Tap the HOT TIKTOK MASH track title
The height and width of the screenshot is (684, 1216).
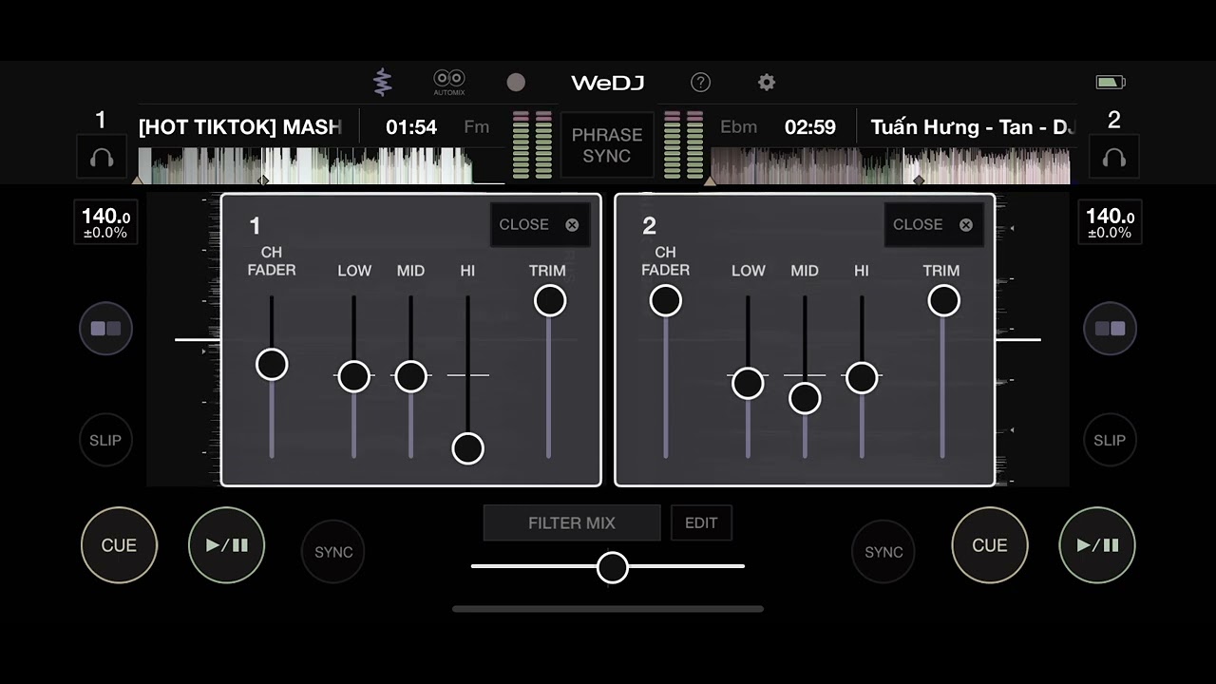click(240, 127)
